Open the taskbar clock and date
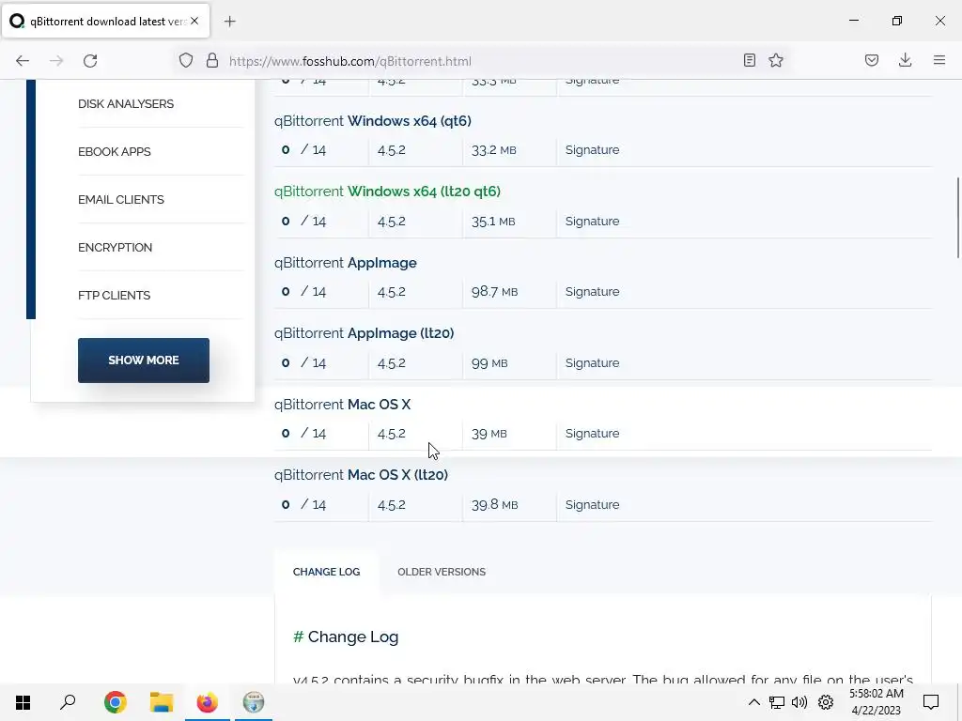Image resolution: width=962 pixels, height=721 pixels. (x=877, y=702)
